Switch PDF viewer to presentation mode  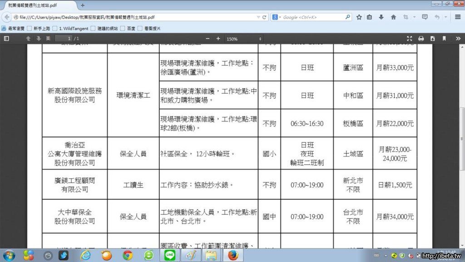409,39
